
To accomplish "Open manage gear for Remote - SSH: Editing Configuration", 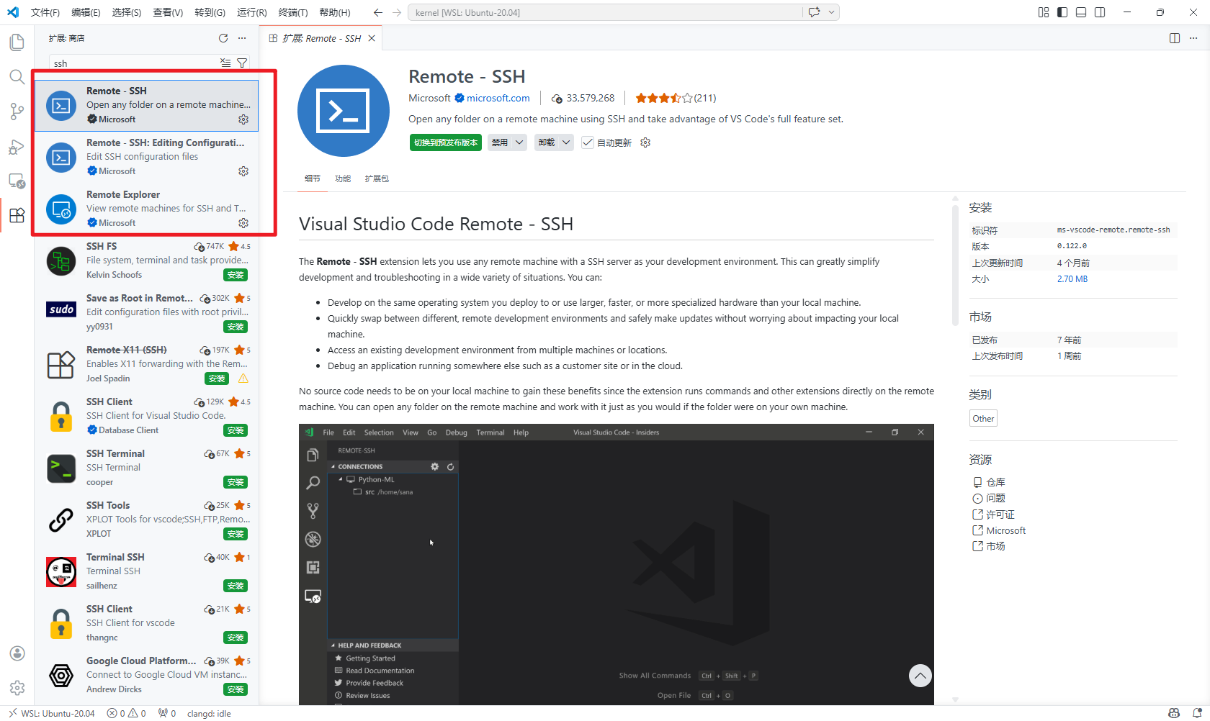I will tap(243, 171).
